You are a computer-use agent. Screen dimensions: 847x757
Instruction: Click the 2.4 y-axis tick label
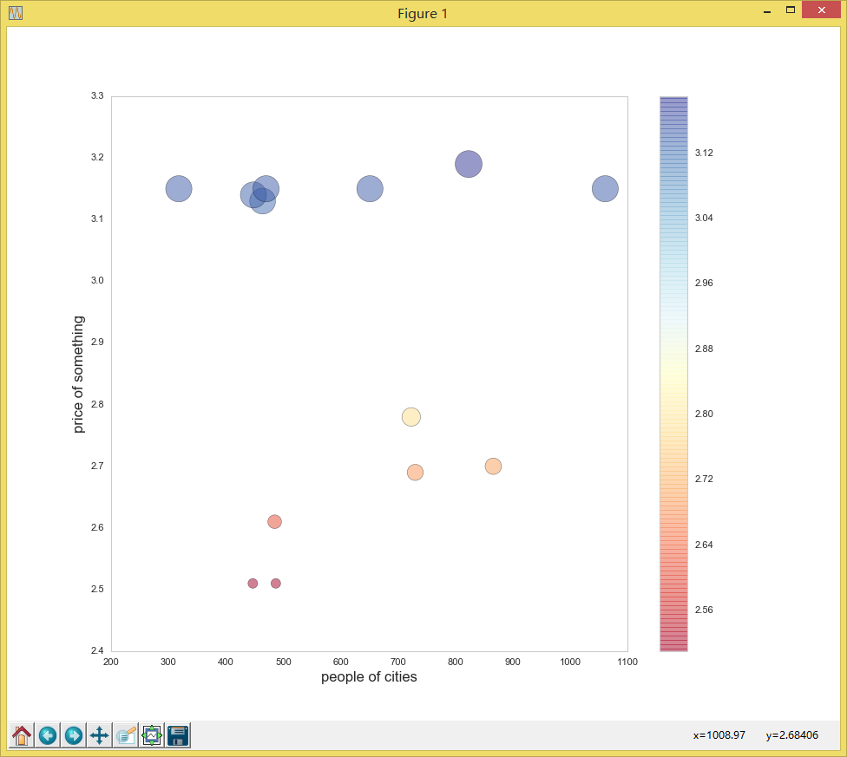[97, 650]
